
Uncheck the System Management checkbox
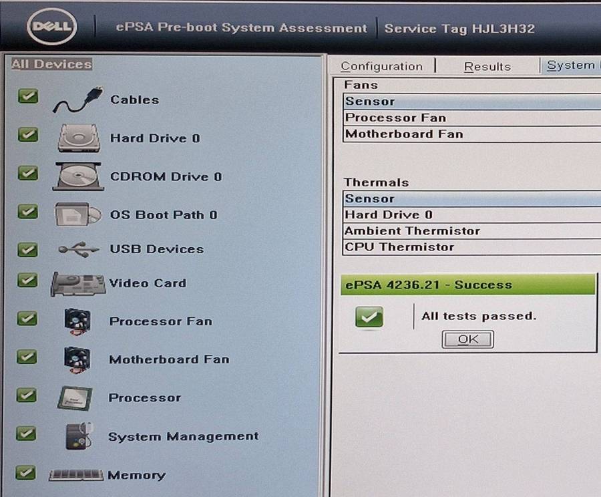[27, 433]
